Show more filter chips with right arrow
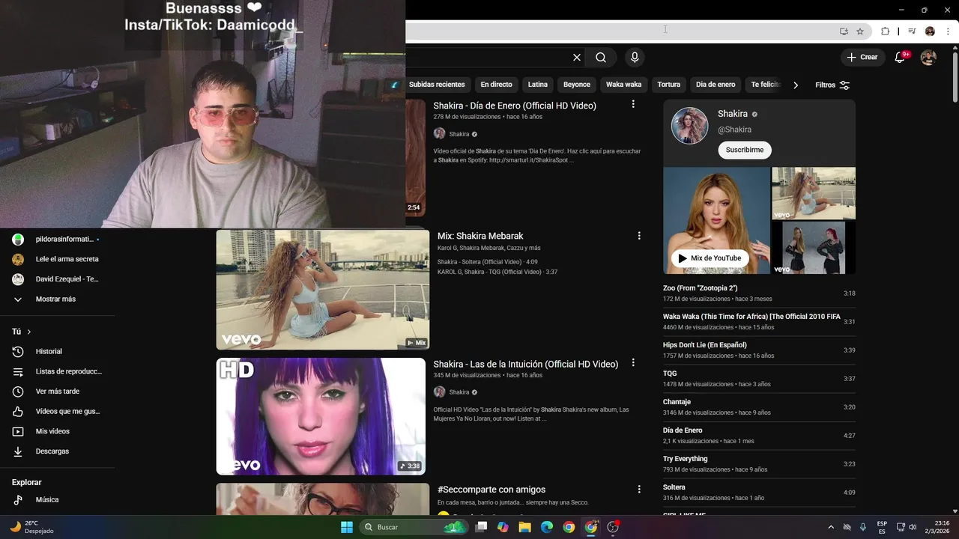Image resolution: width=959 pixels, height=539 pixels. pyautogui.click(x=796, y=85)
